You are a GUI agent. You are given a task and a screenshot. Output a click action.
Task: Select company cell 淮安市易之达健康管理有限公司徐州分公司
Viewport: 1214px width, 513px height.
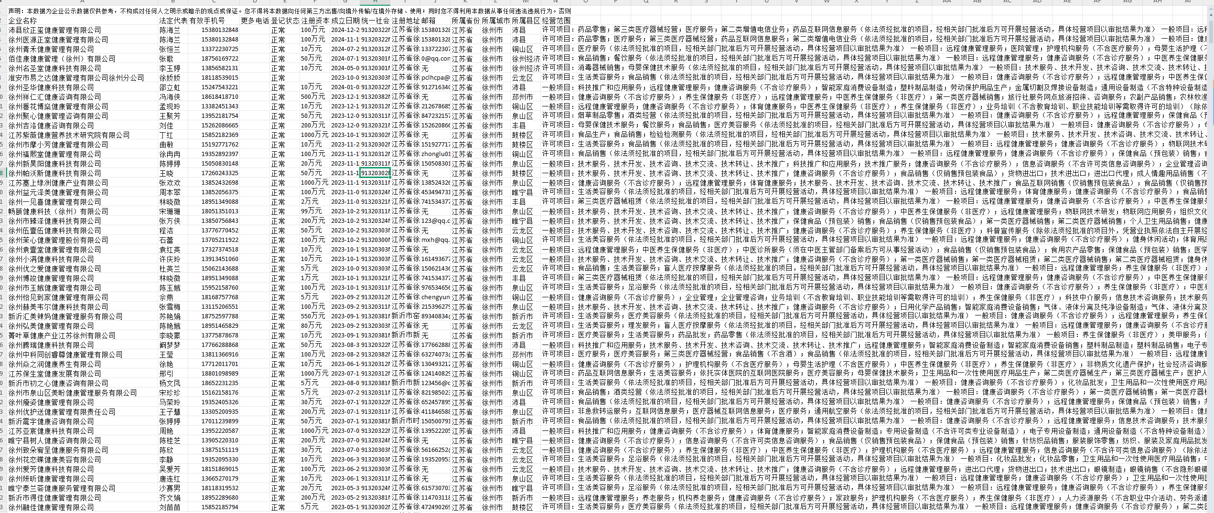[x=76, y=78]
